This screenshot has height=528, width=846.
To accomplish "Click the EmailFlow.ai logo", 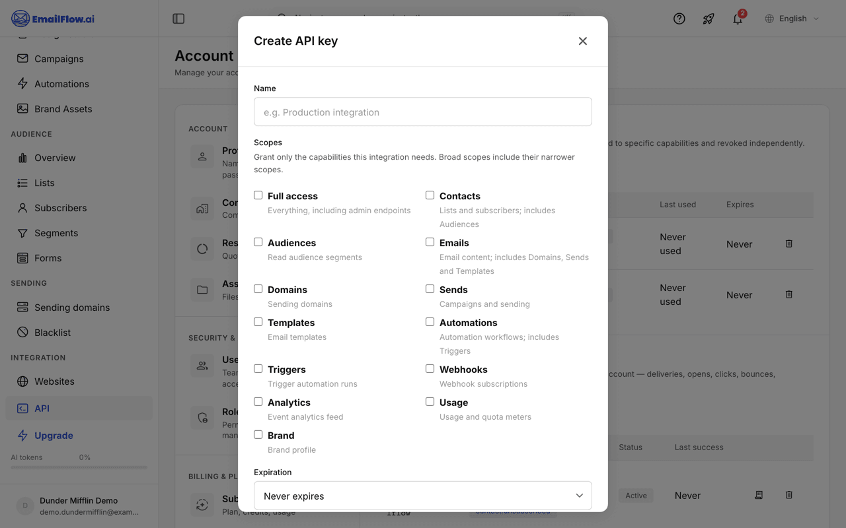I will pos(53,18).
